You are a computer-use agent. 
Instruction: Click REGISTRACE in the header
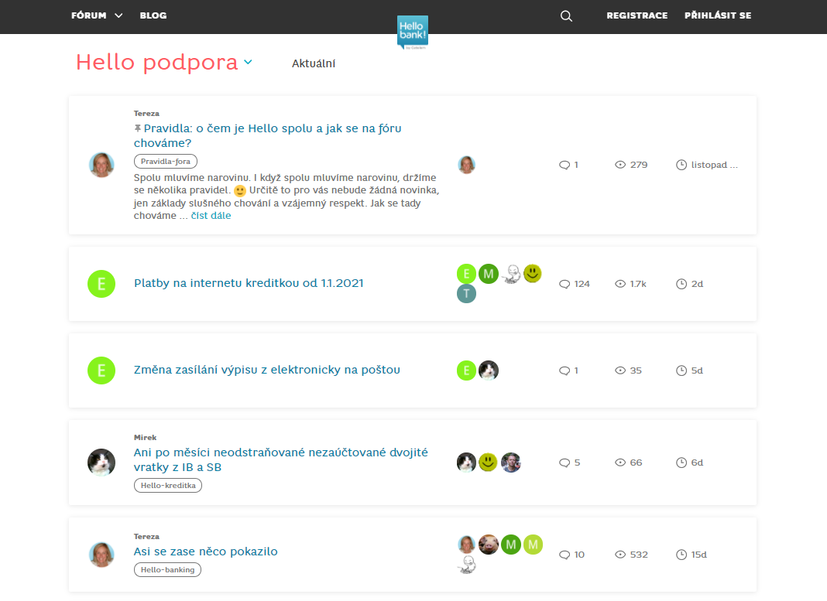click(637, 15)
